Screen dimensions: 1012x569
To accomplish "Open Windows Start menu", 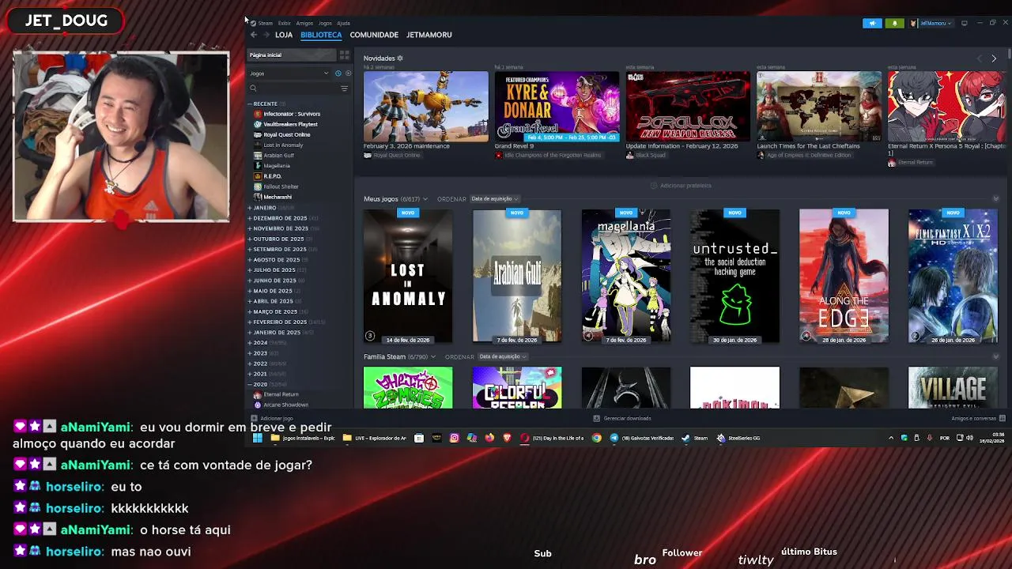I will click(257, 438).
